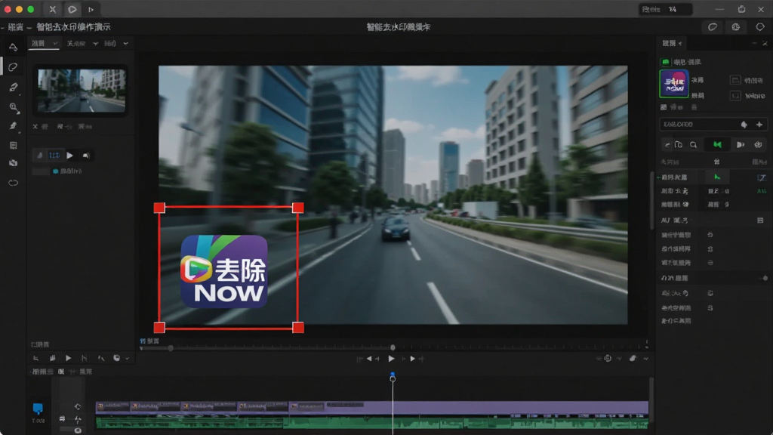Select the green highlighted mode in right panel toolbar

point(717,144)
